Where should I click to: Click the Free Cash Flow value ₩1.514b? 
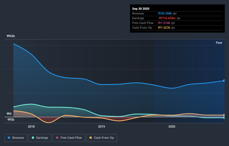tap(164, 23)
